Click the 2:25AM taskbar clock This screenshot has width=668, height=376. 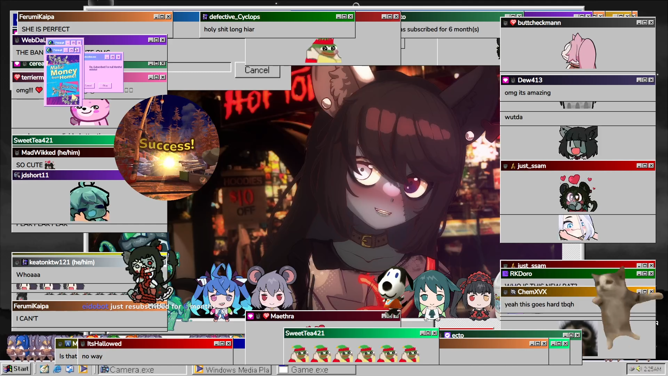652,369
